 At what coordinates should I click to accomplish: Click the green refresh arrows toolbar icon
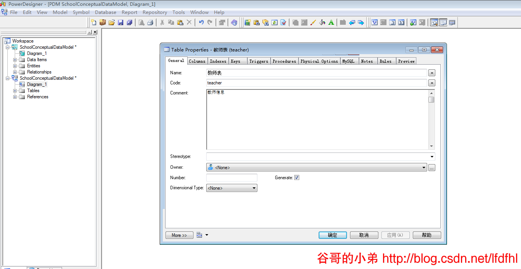point(274,22)
